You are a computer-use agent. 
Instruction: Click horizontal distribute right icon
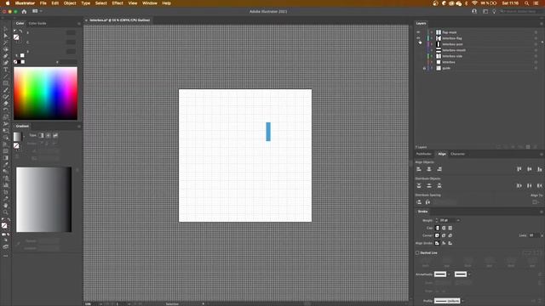[x=539, y=185]
